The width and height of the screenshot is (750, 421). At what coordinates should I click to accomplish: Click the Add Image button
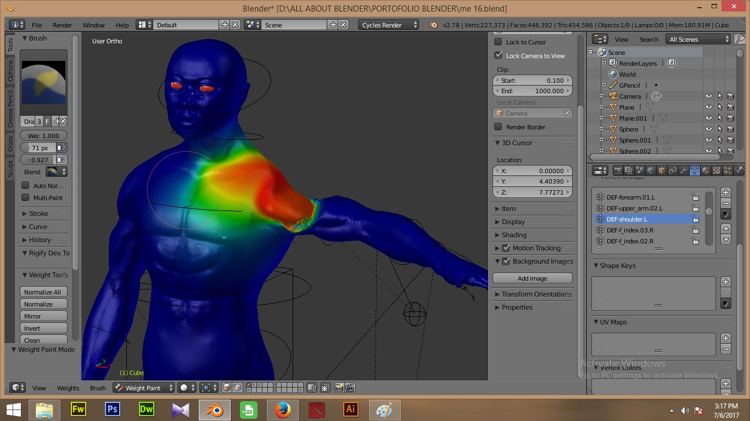coord(533,278)
